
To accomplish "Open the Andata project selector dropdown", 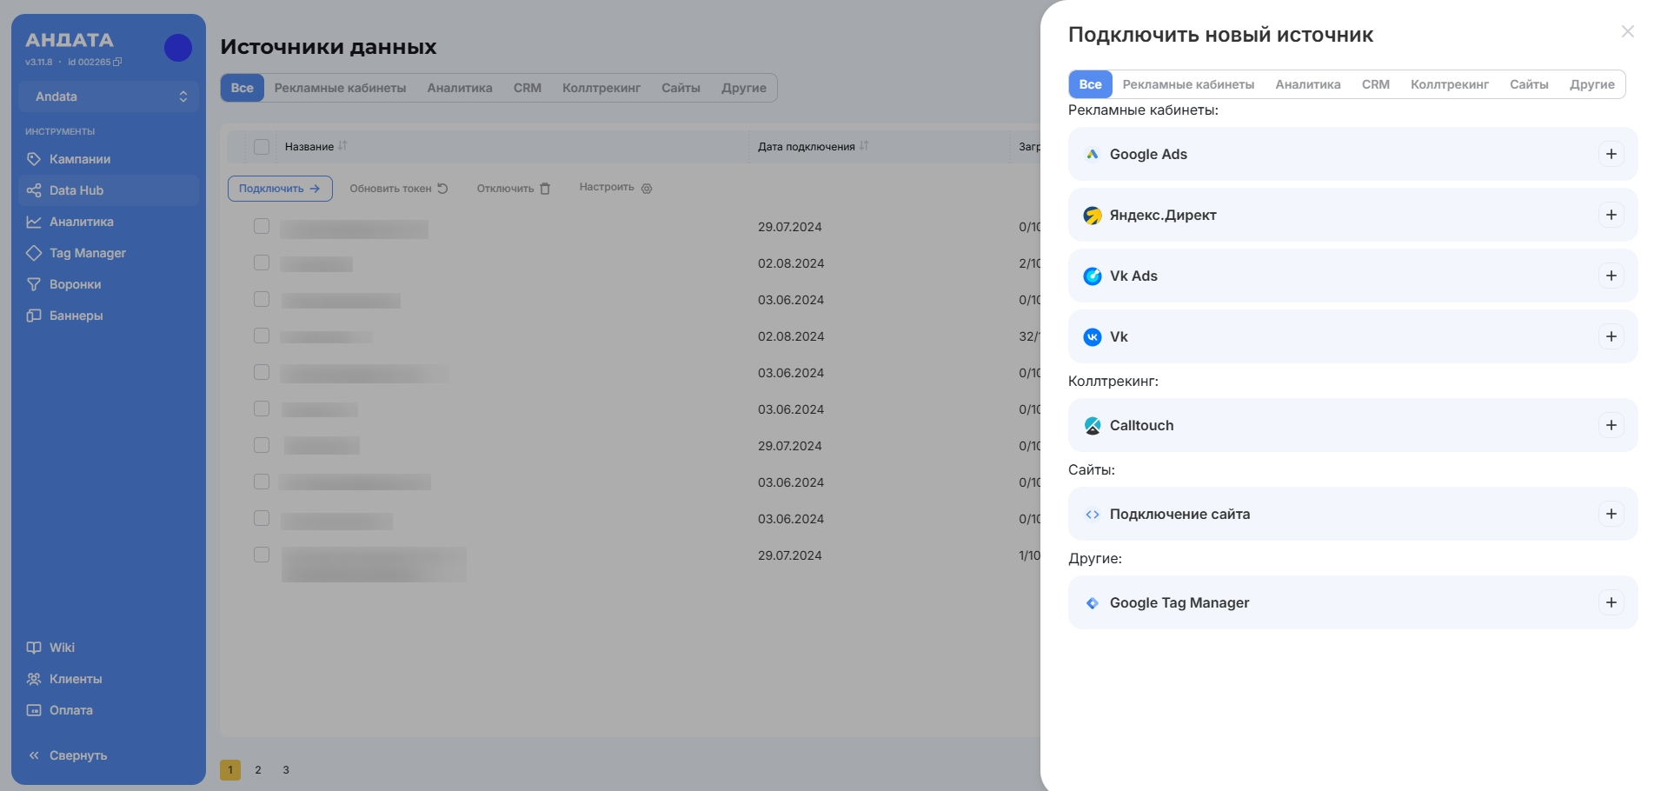I will [x=109, y=96].
